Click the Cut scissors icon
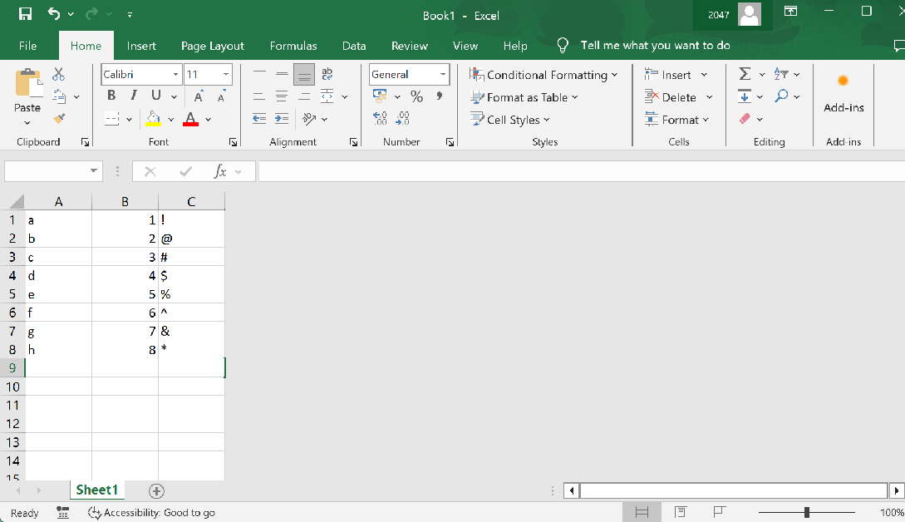905x522 pixels. click(58, 75)
